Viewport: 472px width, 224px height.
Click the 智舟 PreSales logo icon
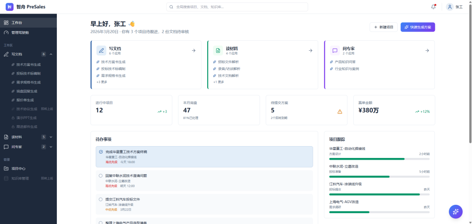point(9,7)
